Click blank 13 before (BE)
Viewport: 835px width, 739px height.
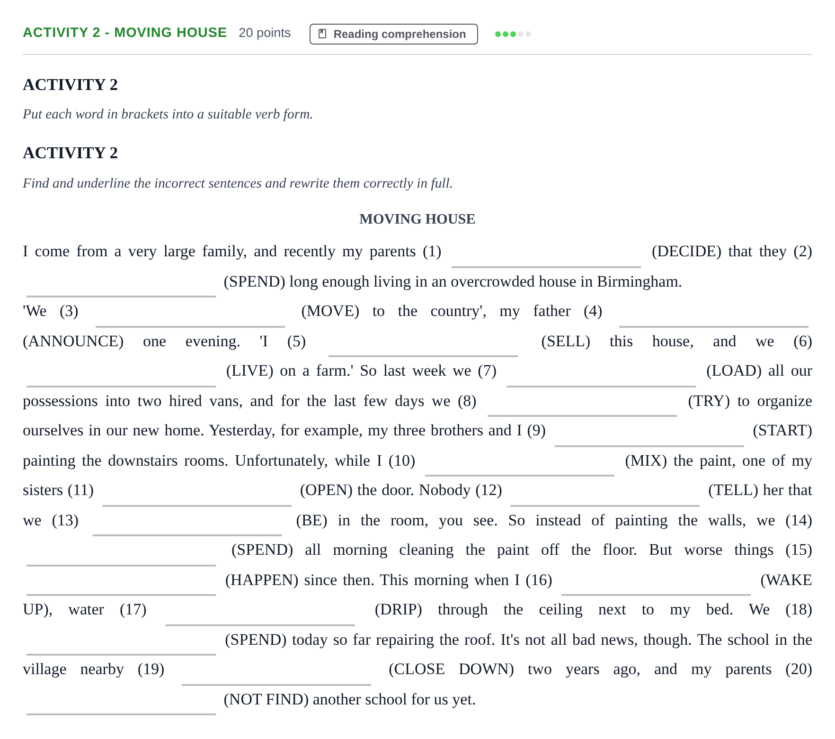click(187, 523)
